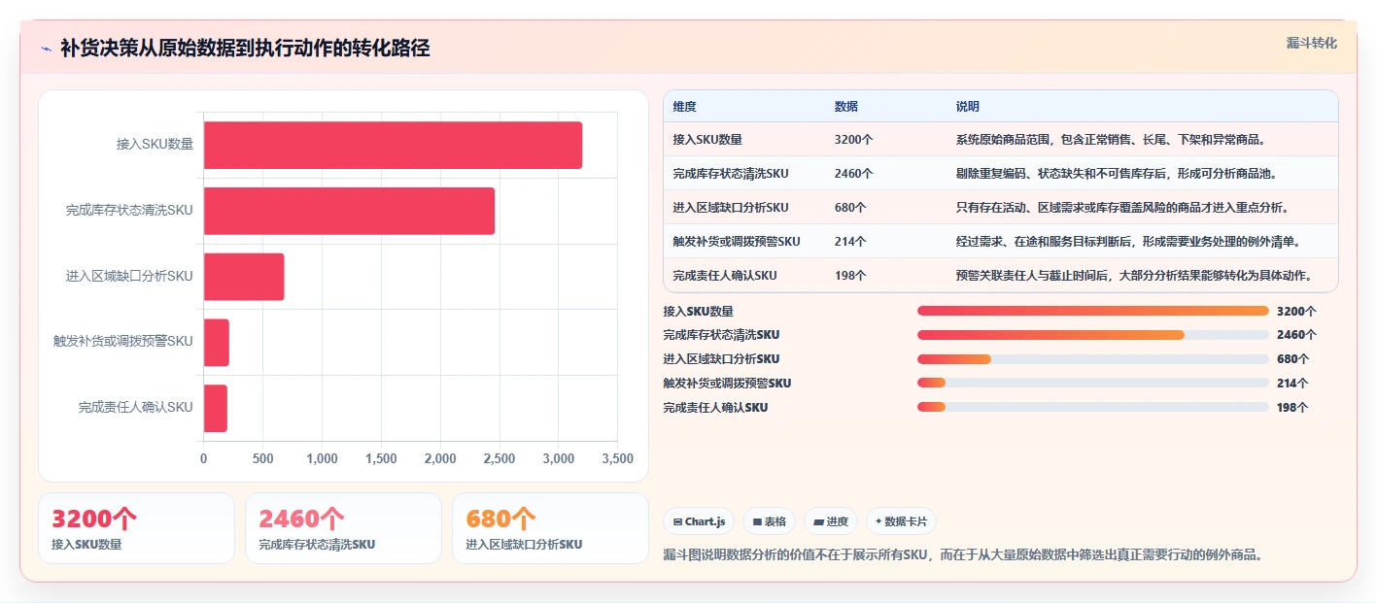Click the 3,500 x-axis tick label

point(617,458)
